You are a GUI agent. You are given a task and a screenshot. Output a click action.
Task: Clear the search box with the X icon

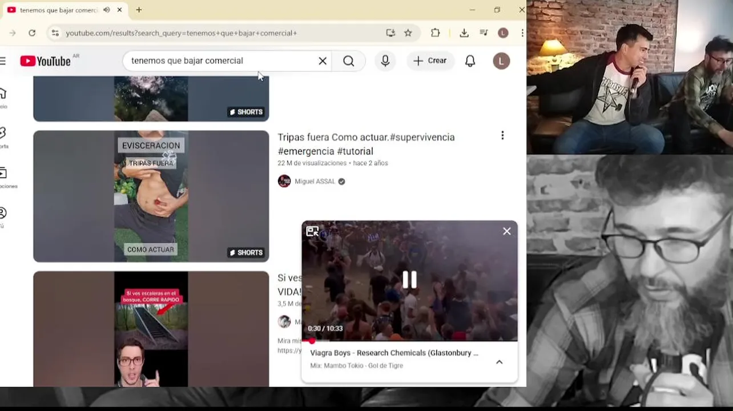tap(323, 61)
